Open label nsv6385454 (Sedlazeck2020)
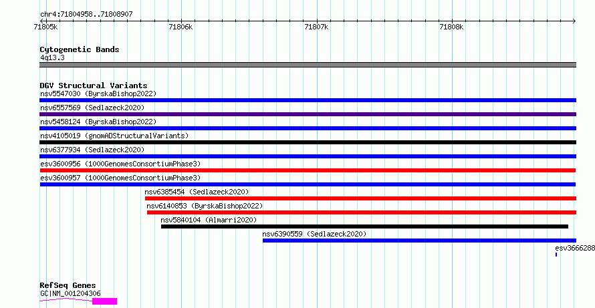The height and width of the screenshot is (308, 595). pos(197,192)
